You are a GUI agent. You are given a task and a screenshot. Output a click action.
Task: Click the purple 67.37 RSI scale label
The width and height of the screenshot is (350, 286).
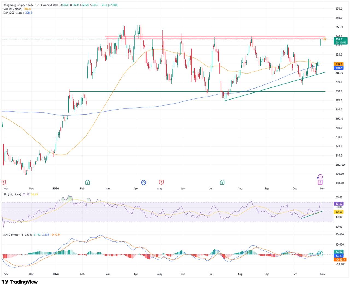pyautogui.click(x=339, y=204)
